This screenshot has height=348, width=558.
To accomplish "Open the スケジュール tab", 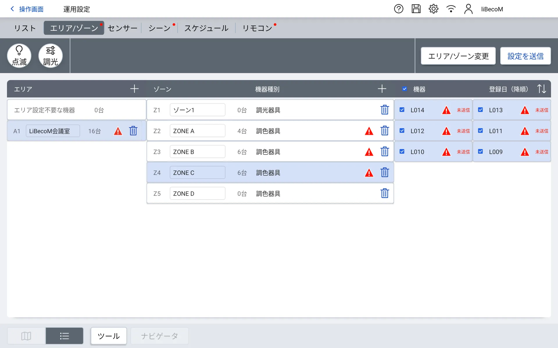I will coord(206,28).
